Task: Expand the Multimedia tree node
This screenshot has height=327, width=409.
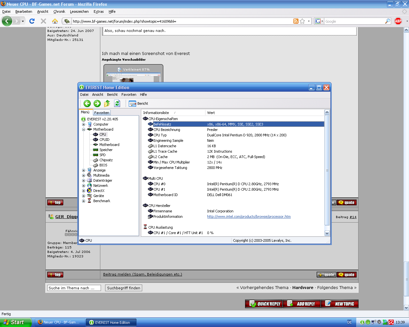Action: coord(83,175)
